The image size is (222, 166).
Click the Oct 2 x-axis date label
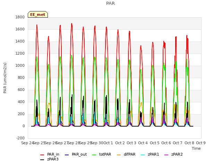point(120,143)
